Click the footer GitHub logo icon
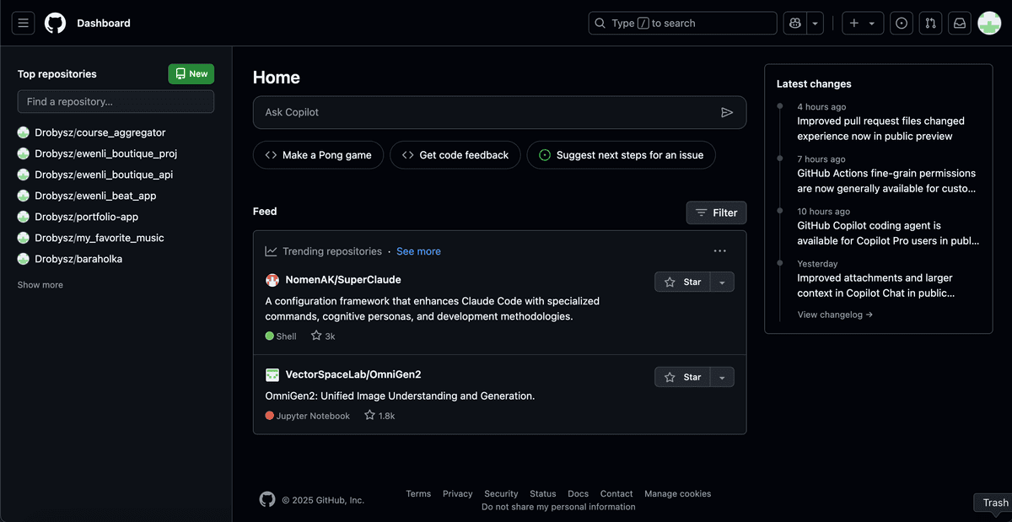 pyautogui.click(x=267, y=499)
